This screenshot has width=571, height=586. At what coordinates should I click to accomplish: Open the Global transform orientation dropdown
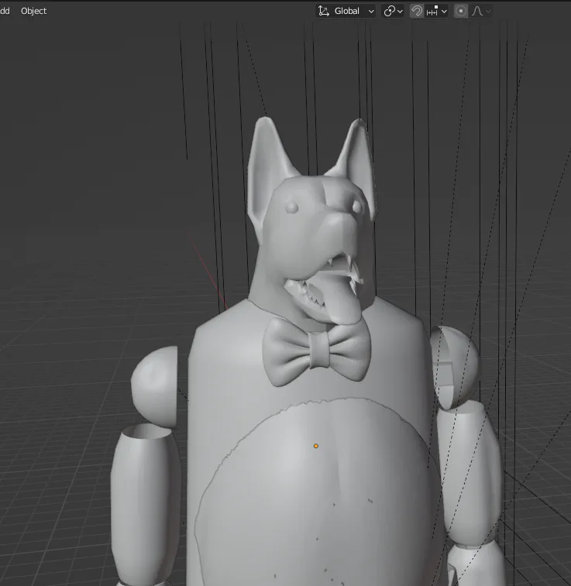(346, 11)
